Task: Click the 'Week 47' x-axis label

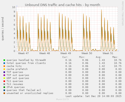Action: click(23, 53)
